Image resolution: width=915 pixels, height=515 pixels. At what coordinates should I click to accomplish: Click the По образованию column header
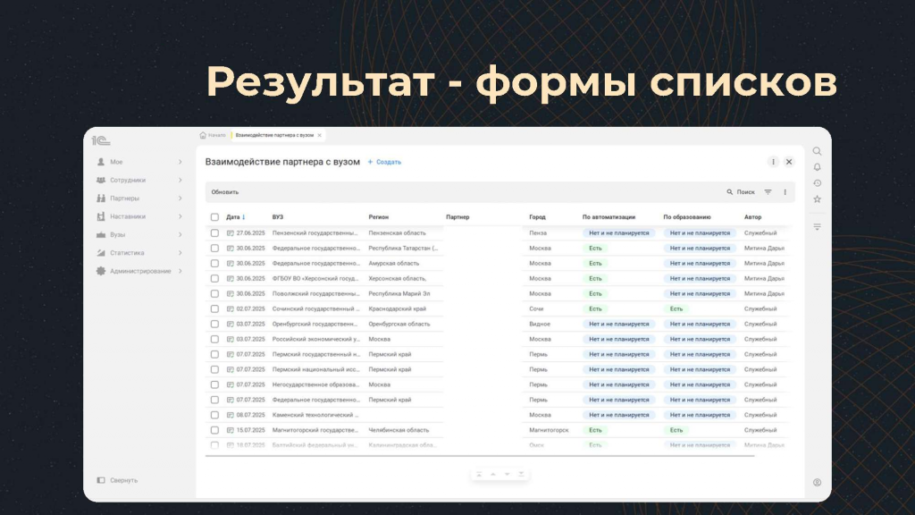pyautogui.click(x=687, y=217)
